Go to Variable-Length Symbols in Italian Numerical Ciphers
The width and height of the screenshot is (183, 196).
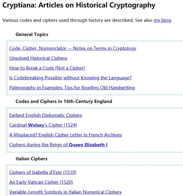tap(65, 192)
